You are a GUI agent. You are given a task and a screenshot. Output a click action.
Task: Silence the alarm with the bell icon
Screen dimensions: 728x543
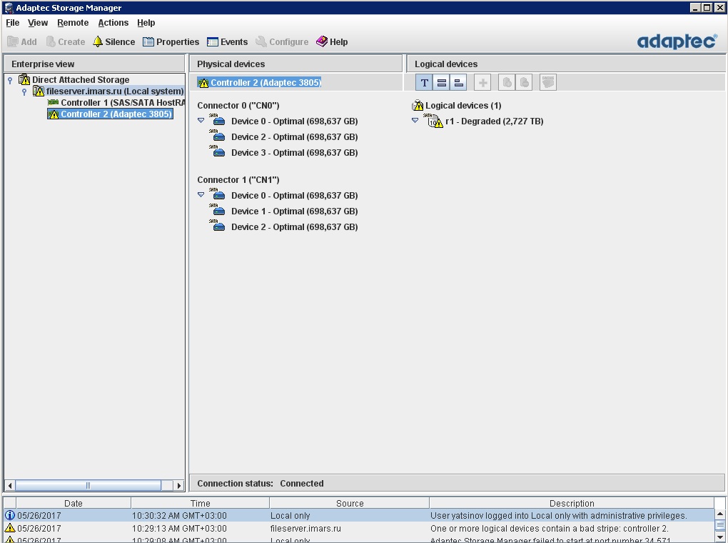pyautogui.click(x=98, y=42)
